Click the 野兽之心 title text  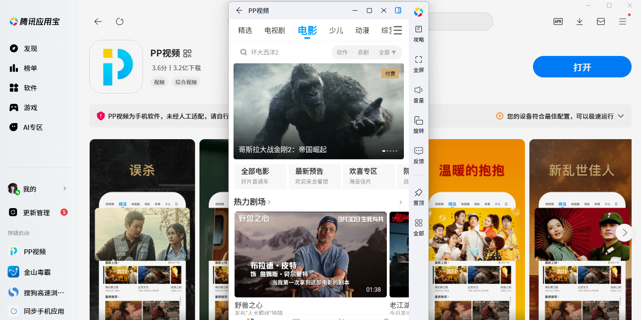[249, 305]
